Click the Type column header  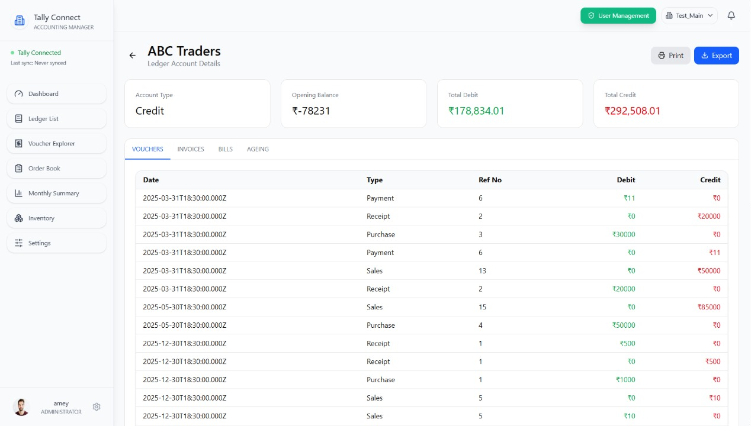click(x=375, y=180)
